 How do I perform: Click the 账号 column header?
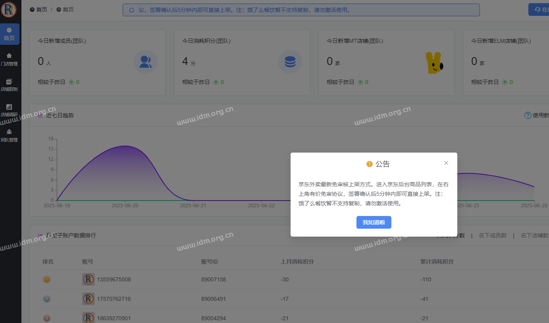[88, 262]
